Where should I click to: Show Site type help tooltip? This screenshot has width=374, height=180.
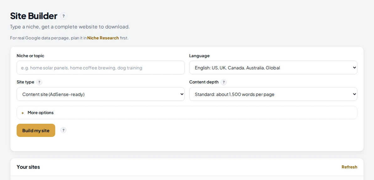click(39, 82)
